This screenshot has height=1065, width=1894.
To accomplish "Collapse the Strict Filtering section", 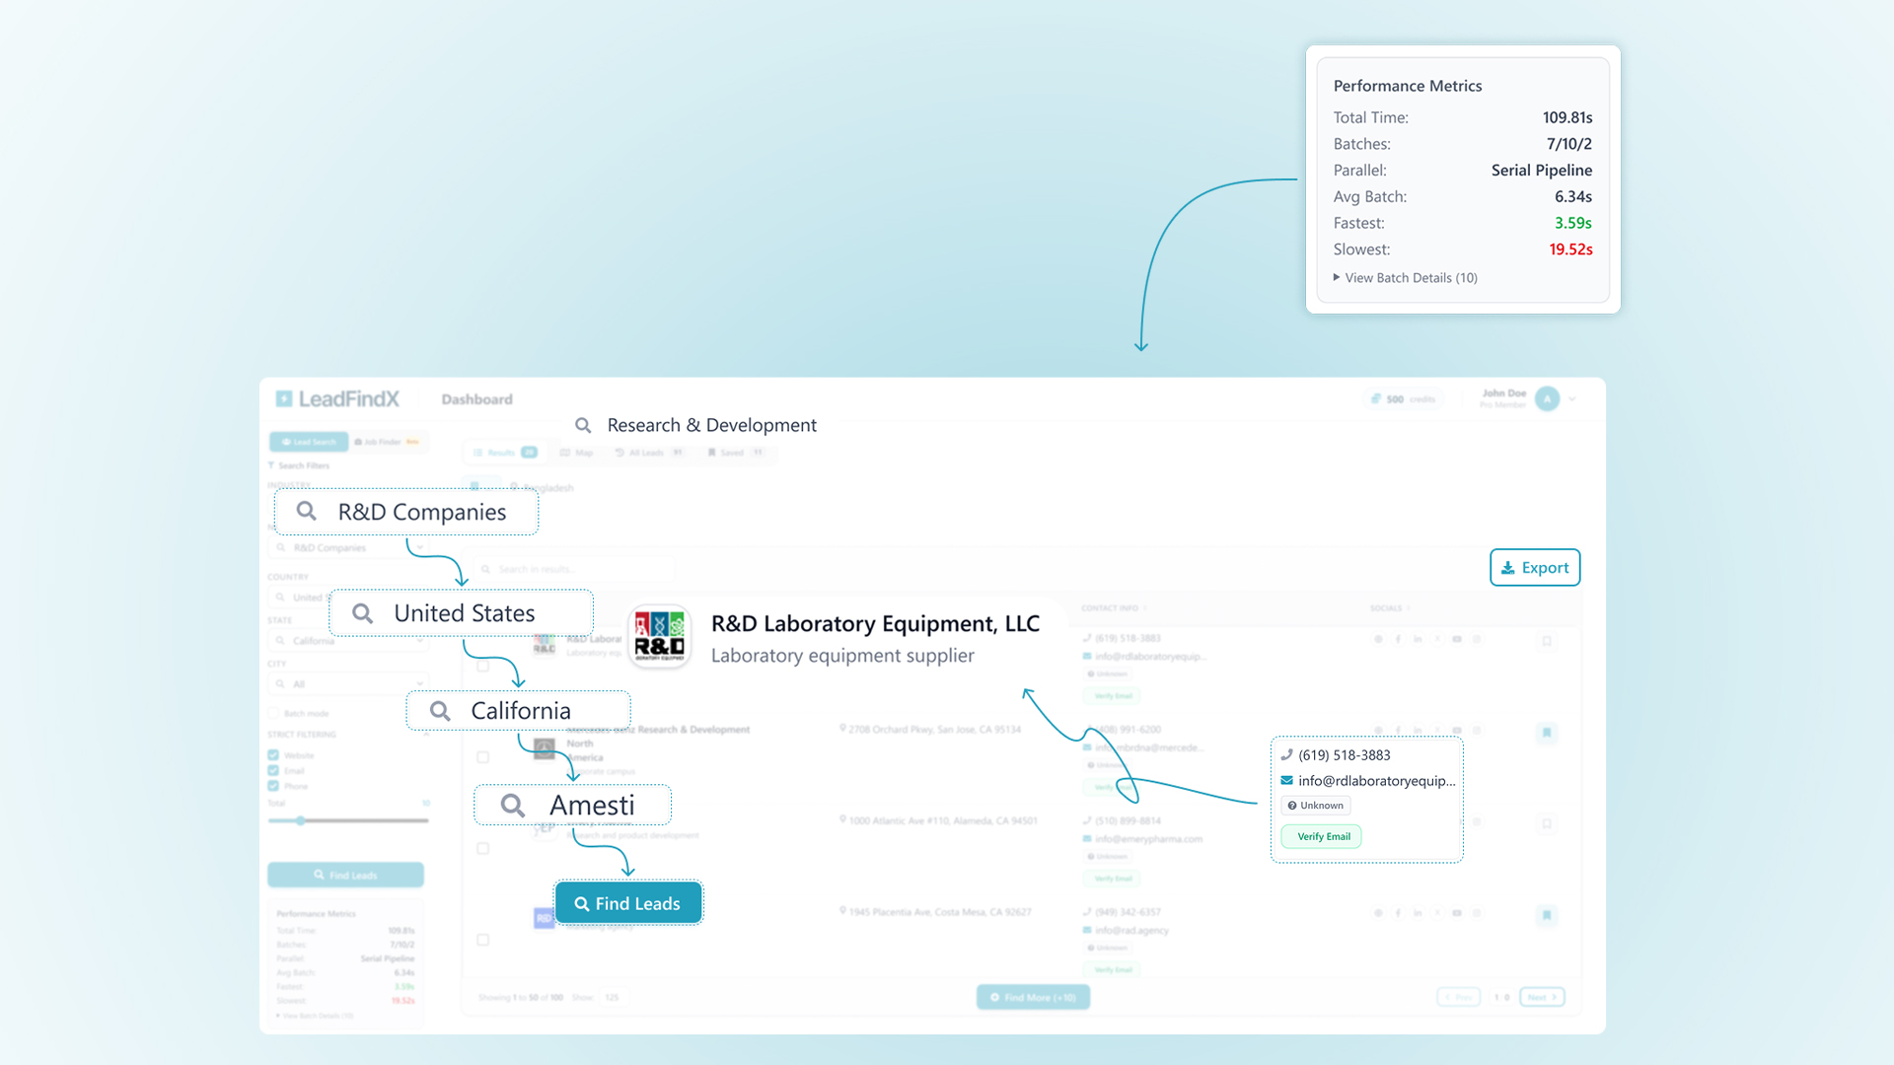I will click(x=426, y=735).
